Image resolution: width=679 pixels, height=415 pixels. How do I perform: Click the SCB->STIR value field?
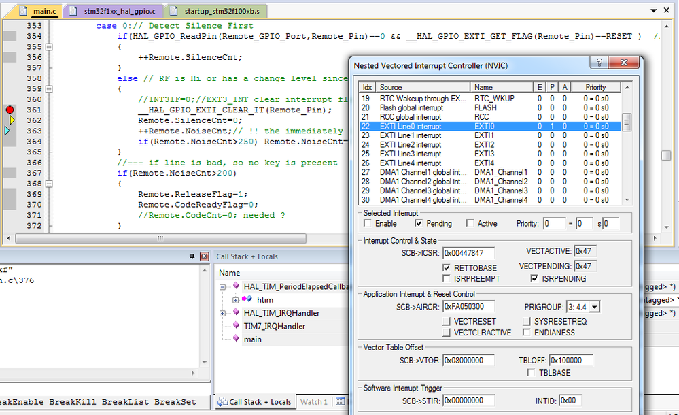(468, 401)
